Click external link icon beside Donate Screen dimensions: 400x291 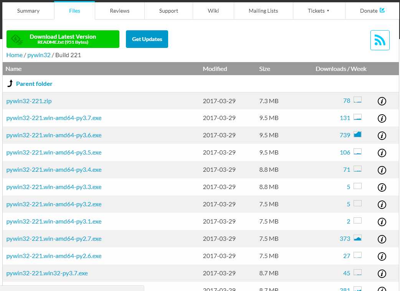coord(382,10)
